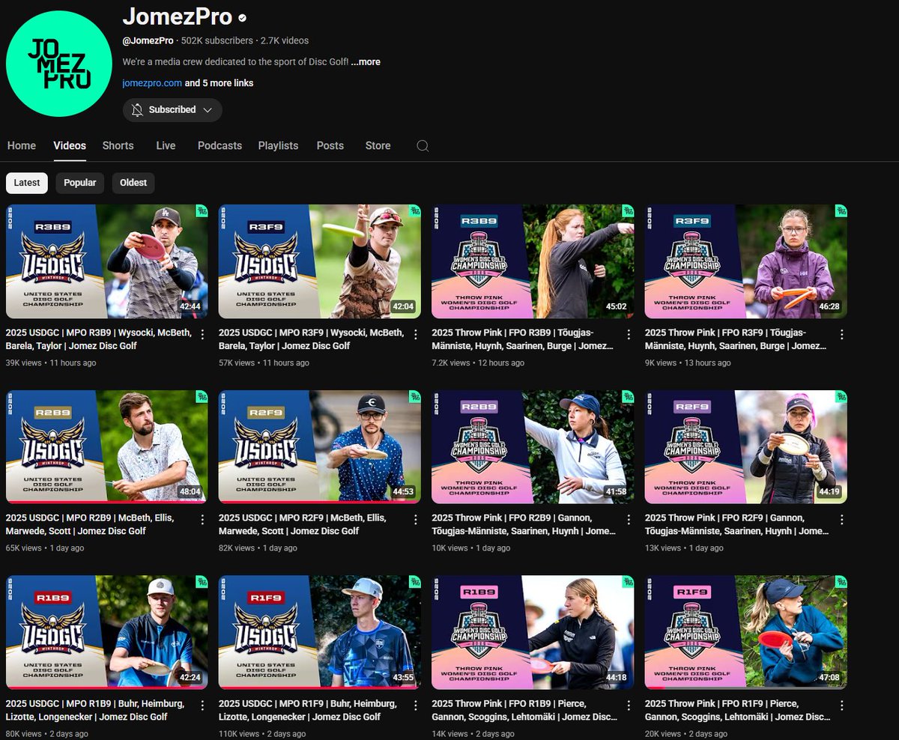Switch to the Shorts tab
This screenshot has height=740, width=899.
[118, 146]
